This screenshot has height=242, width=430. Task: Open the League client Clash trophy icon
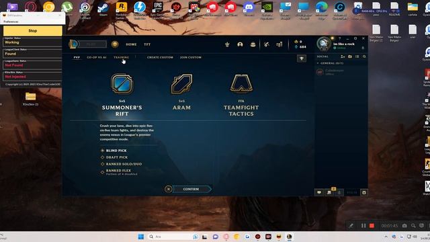tap(227, 44)
